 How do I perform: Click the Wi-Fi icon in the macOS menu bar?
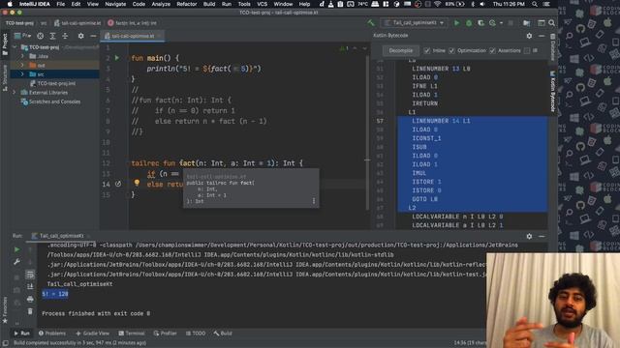tap(437, 4)
